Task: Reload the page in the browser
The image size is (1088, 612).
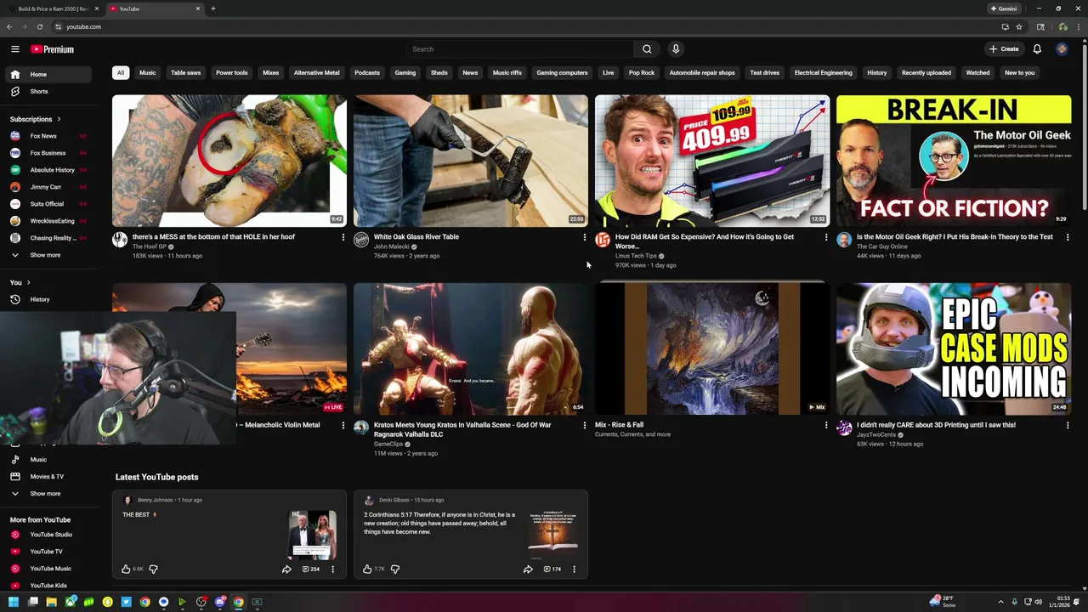Action: 40,26
